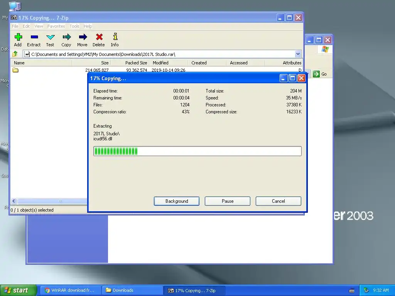The width and height of the screenshot is (395, 296).
Task: Open the Edit menu
Action: (x=26, y=26)
